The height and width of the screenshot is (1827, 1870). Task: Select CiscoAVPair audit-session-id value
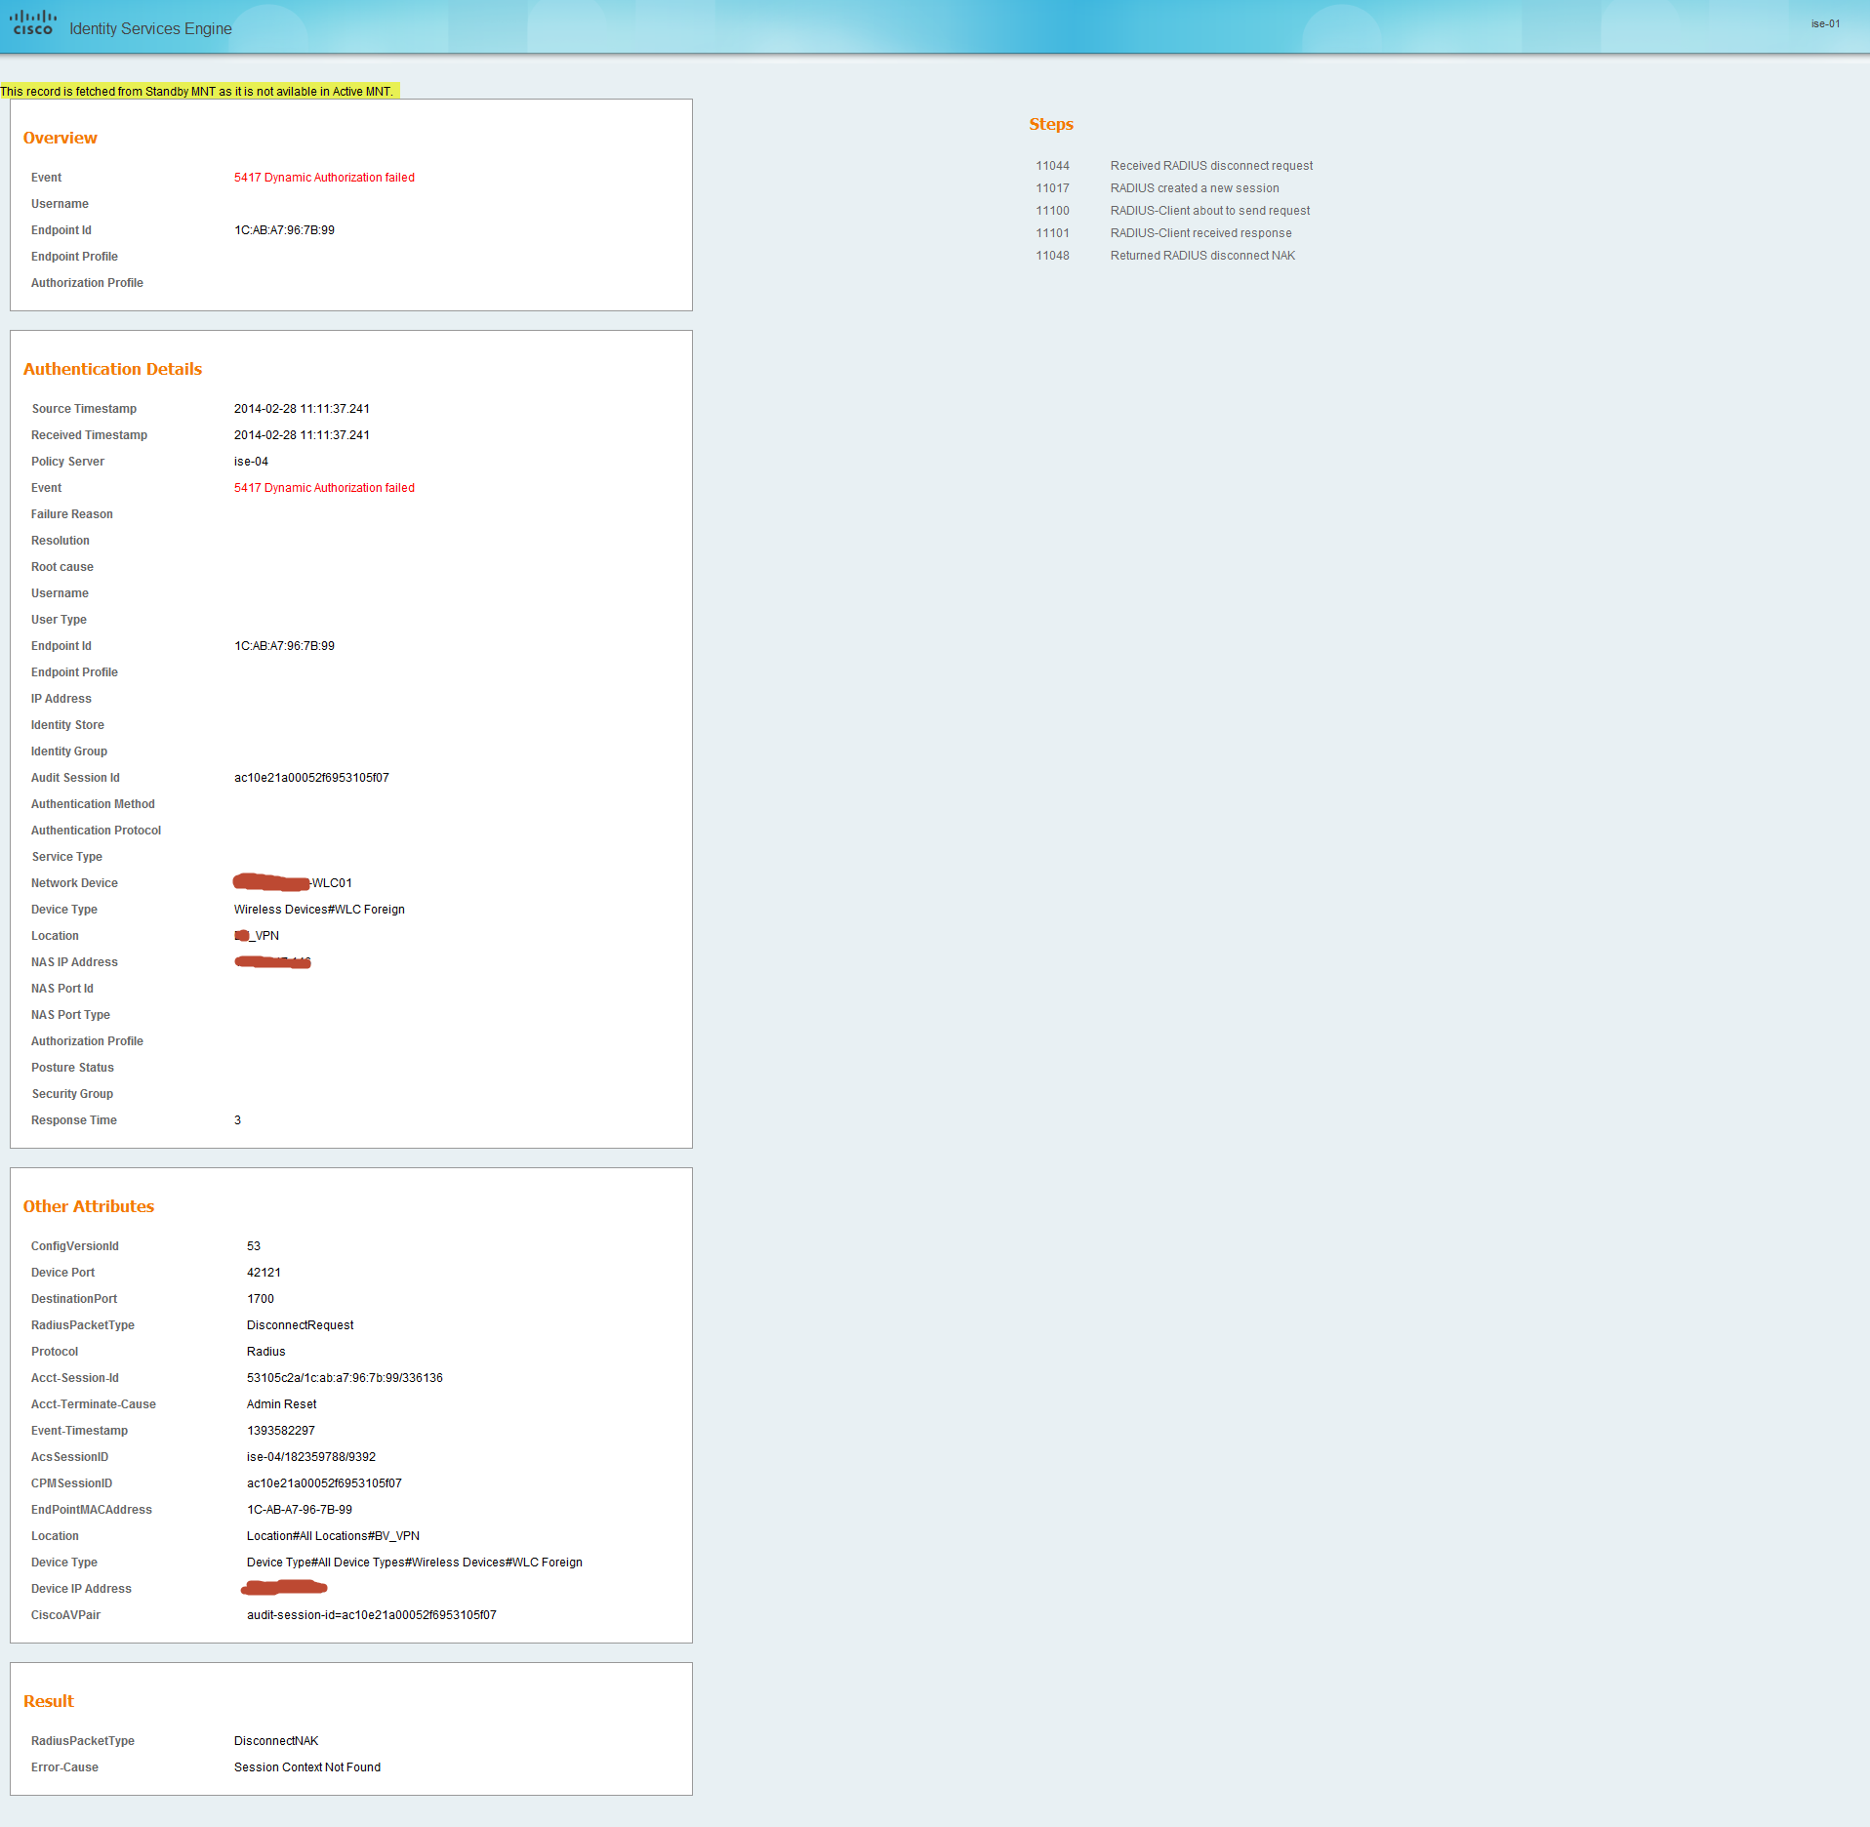(371, 1615)
